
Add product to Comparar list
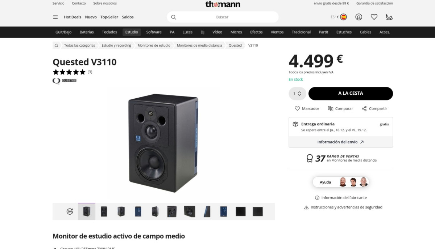340,108
